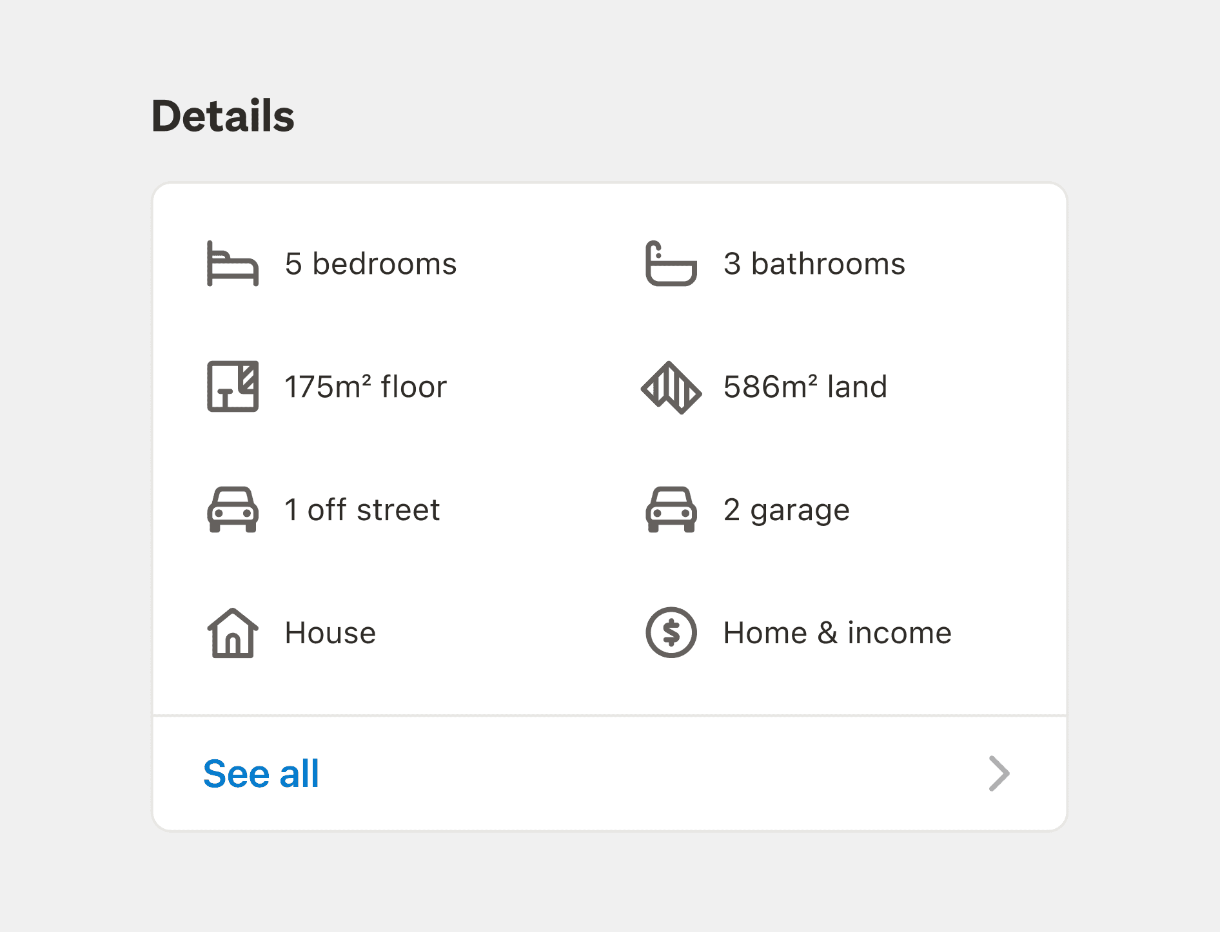Select the 5 bedrooms text
Screen dimensions: 1220x932
371,264
